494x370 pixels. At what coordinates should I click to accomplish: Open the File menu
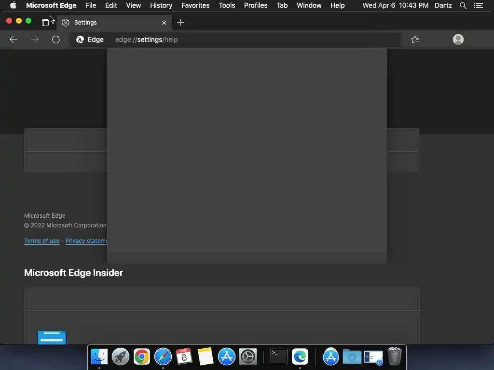tap(91, 5)
